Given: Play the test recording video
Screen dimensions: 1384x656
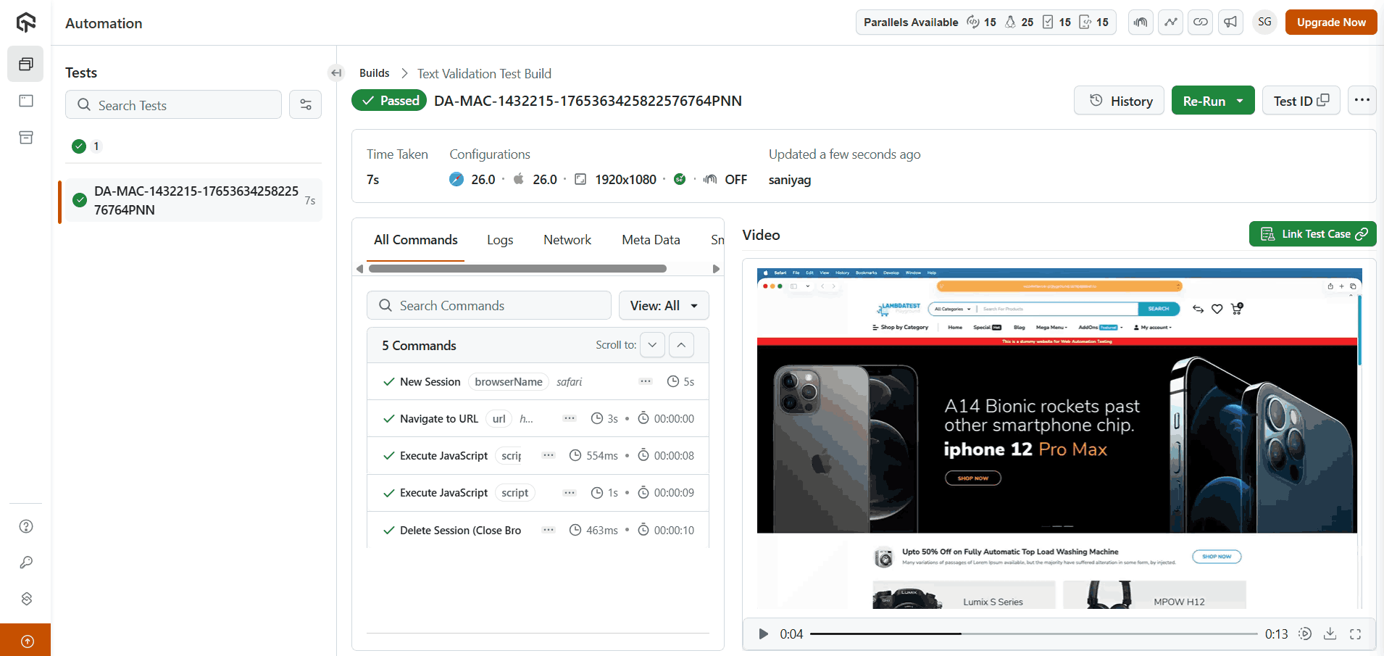Looking at the screenshot, I should tap(762, 634).
